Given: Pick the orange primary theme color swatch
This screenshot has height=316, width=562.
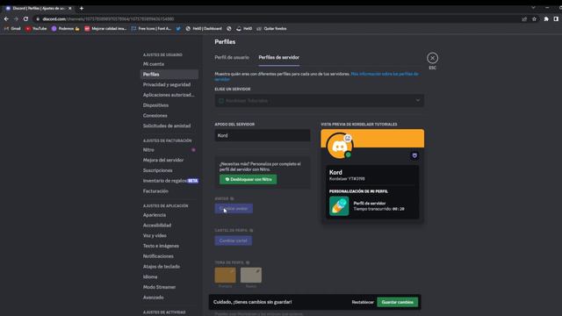Looking at the screenshot, I should point(225,275).
